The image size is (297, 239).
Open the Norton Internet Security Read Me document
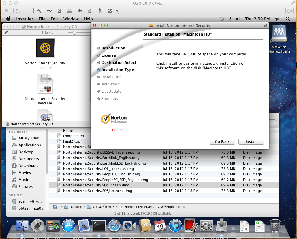tap(45, 84)
